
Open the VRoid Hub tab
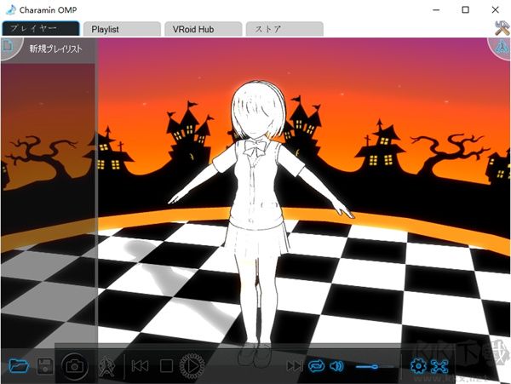click(x=204, y=29)
